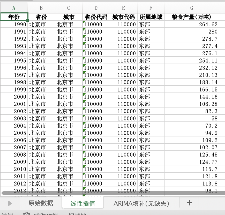225x215 pixels.
Task: Click grain output value 210.13
Action: (192, 75)
